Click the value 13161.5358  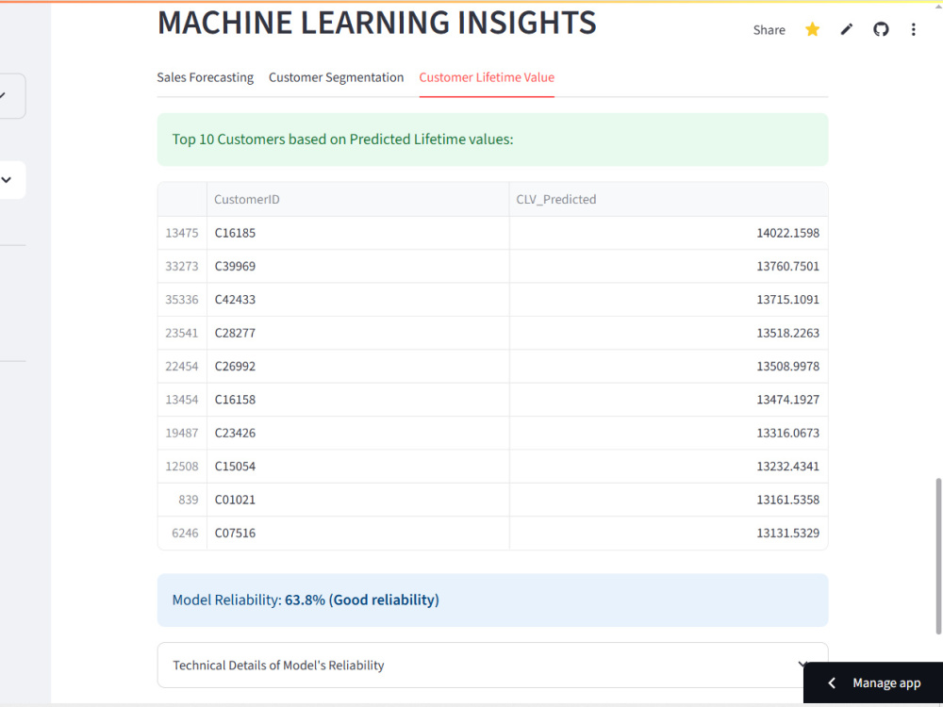tap(787, 500)
